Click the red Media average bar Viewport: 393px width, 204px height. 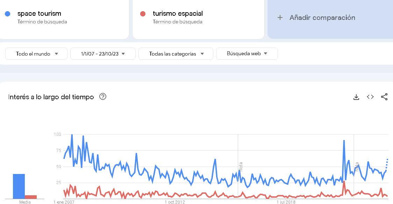30,197
